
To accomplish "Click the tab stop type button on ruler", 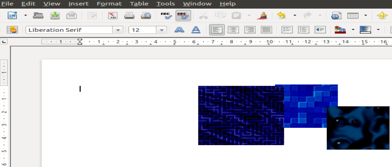I will tap(4, 41).
